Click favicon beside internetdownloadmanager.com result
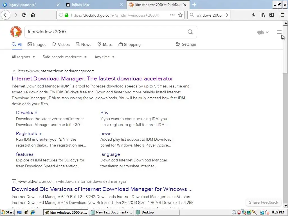 coord(14,71)
